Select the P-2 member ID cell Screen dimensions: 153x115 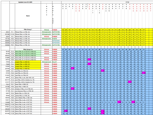click(x=12, y=36)
